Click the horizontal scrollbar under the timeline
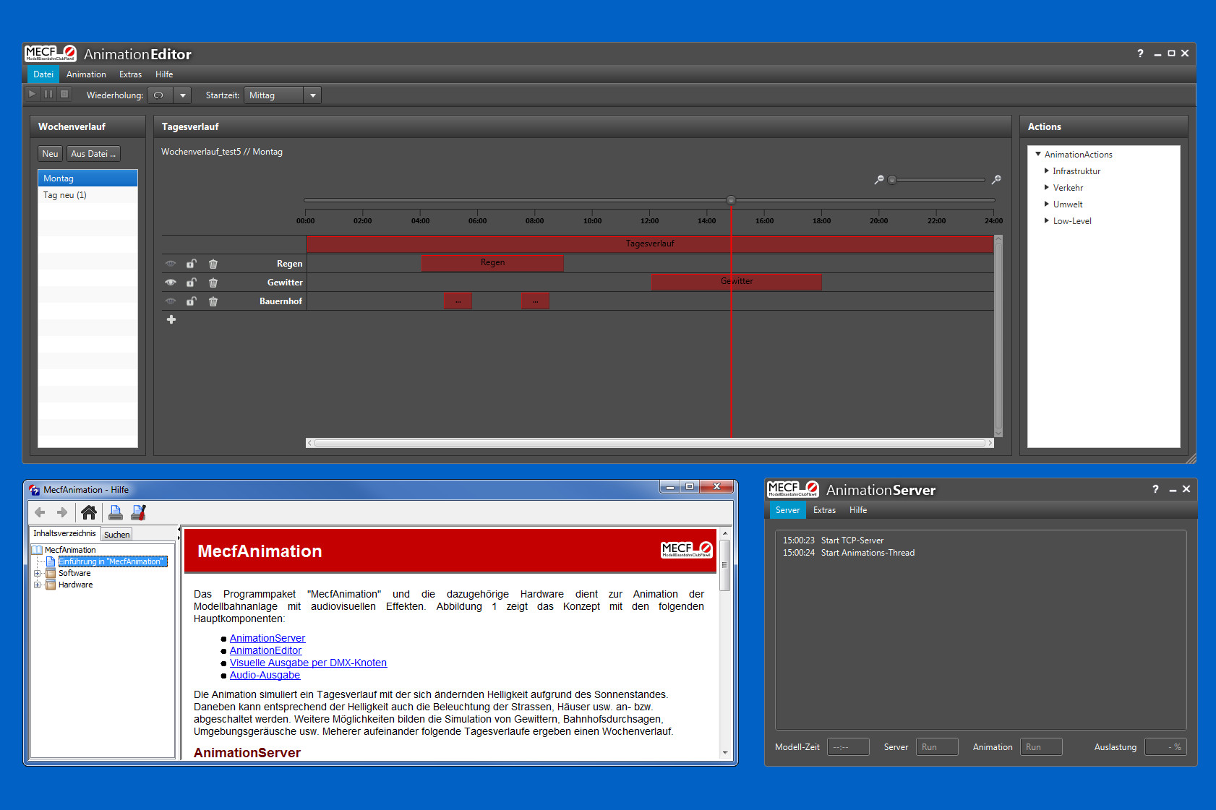 pyautogui.click(x=650, y=443)
